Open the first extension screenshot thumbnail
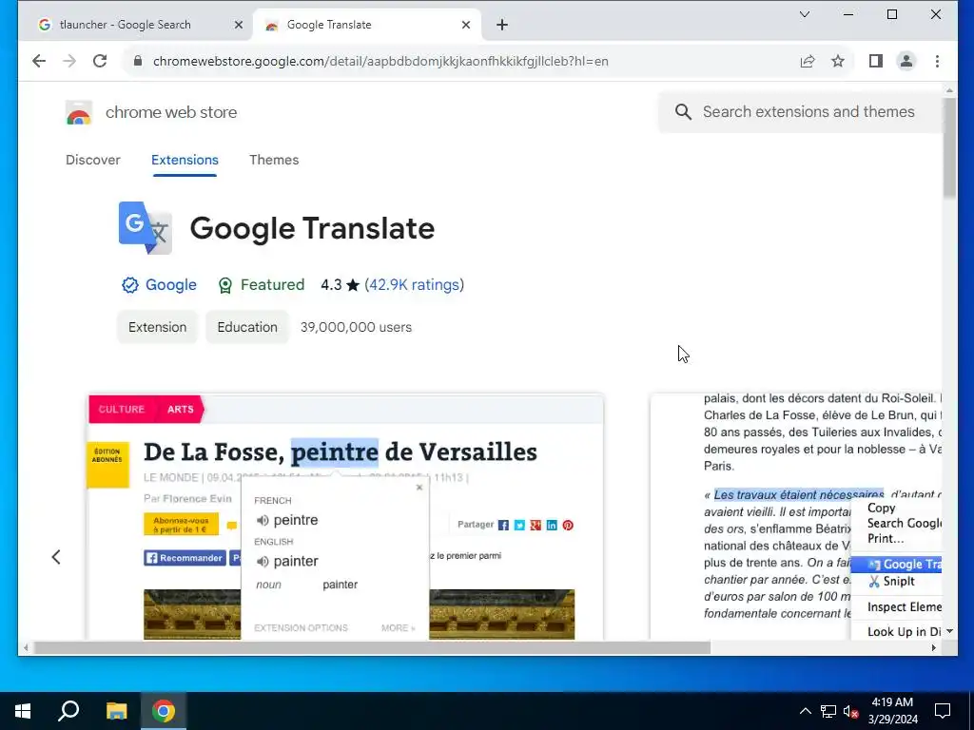Image resolution: width=974 pixels, height=730 pixels. [x=346, y=517]
